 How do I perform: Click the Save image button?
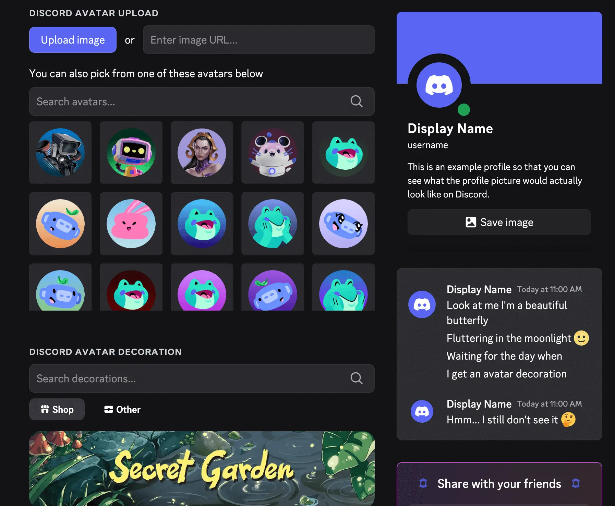coord(499,222)
